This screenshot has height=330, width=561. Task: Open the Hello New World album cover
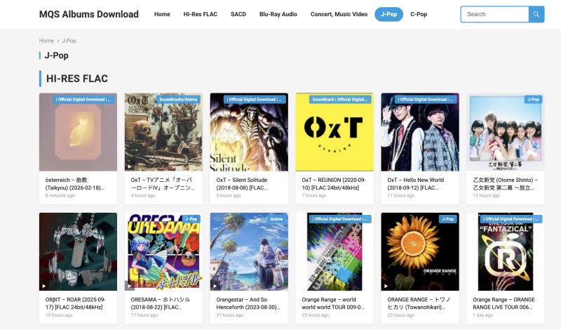(x=420, y=132)
